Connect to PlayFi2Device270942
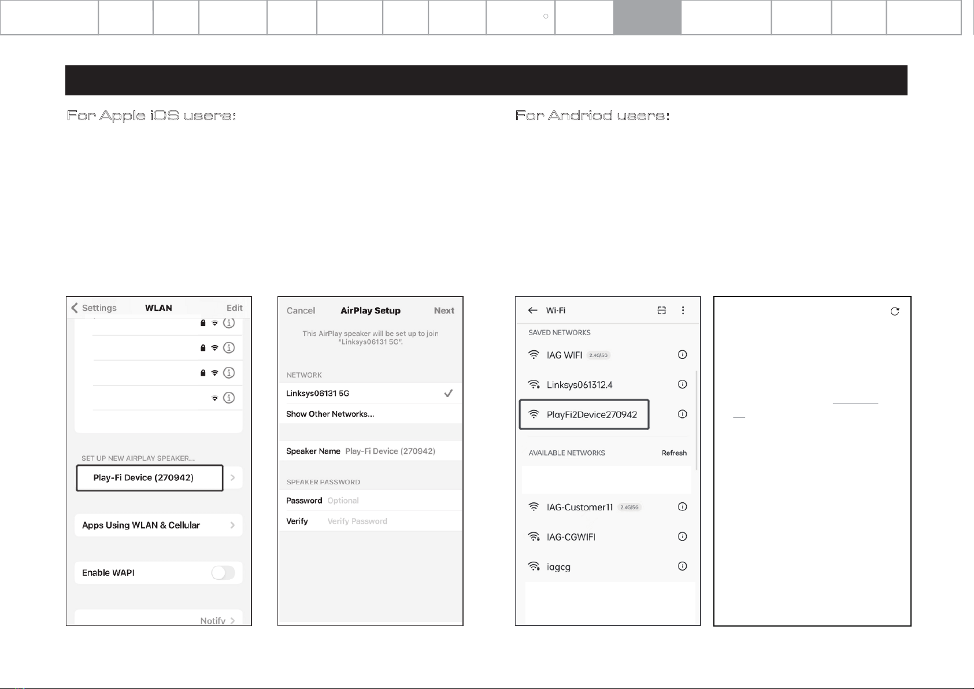The height and width of the screenshot is (689, 974). pyautogui.click(x=584, y=414)
